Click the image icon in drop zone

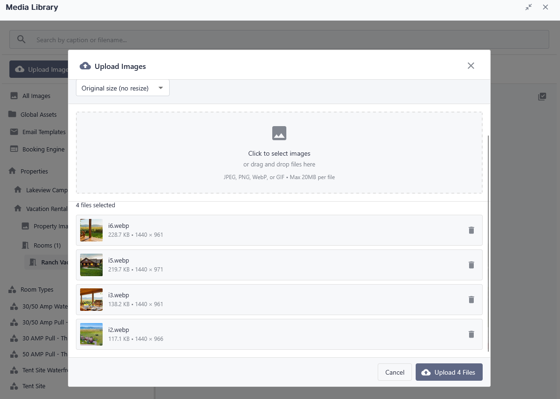coord(279,133)
